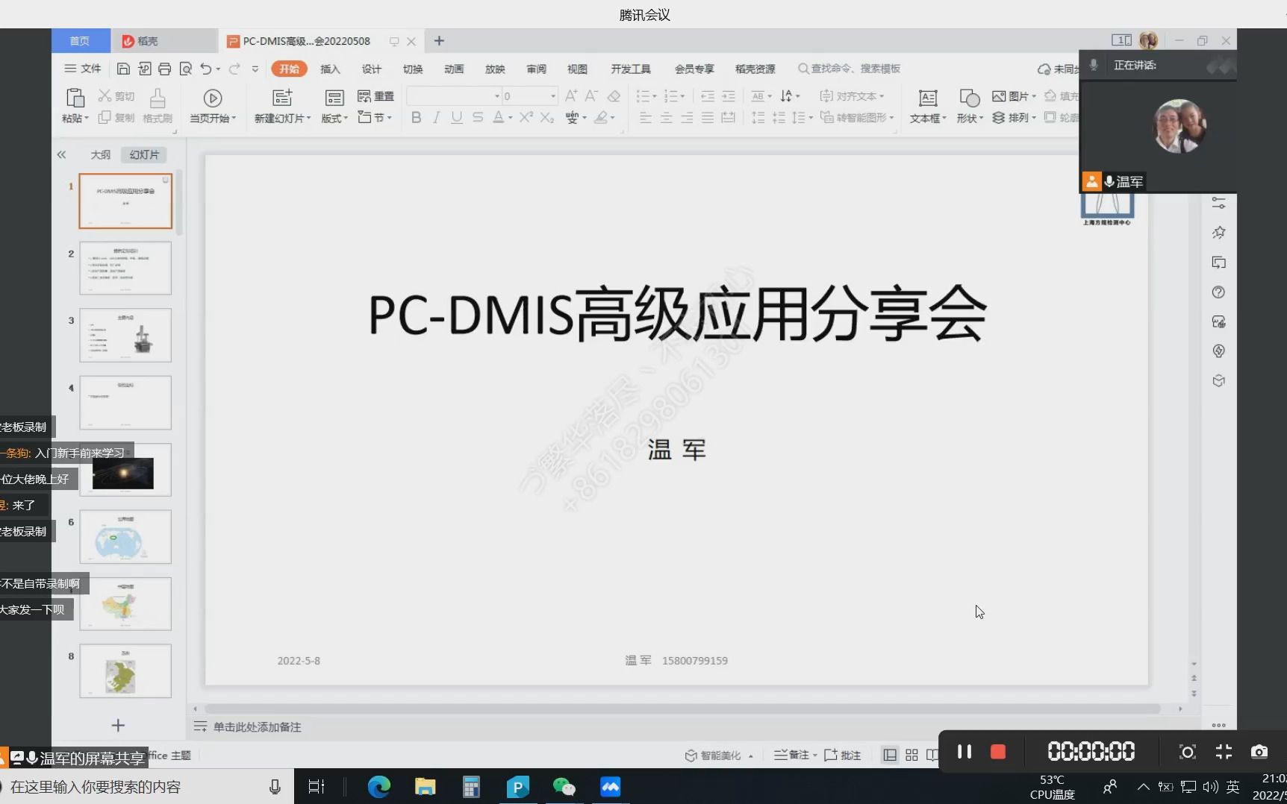Insert a text box using 文本框
This screenshot has width=1287, height=804.
point(927,107)
